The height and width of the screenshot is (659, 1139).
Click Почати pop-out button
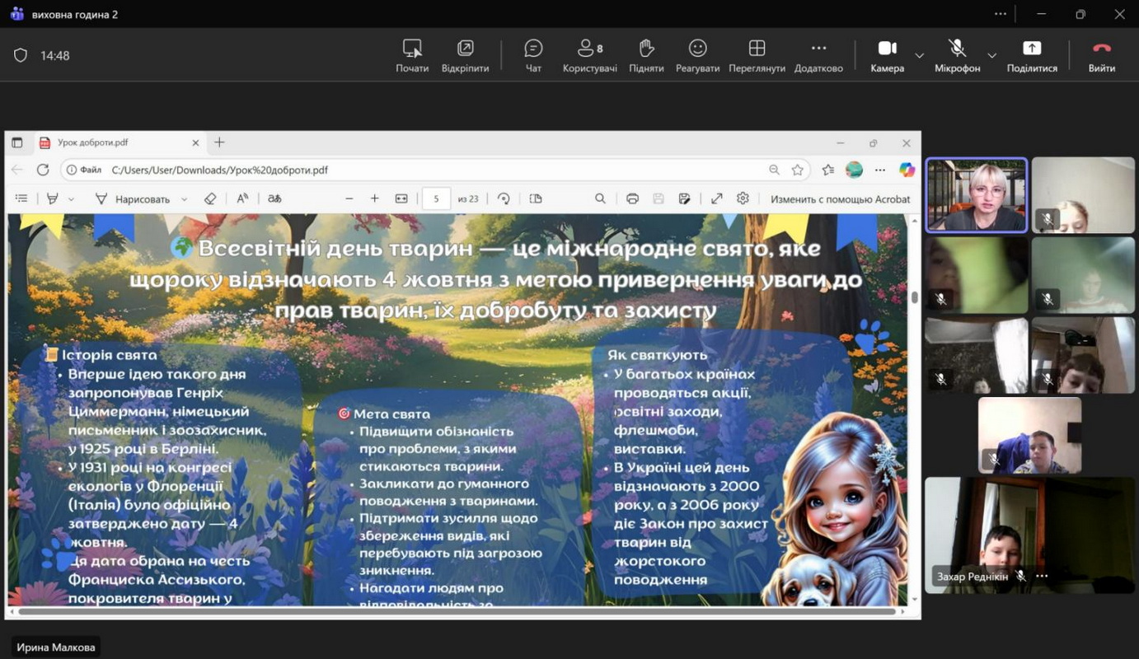(412, 55)
